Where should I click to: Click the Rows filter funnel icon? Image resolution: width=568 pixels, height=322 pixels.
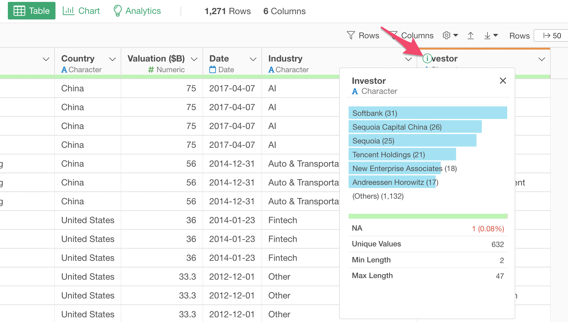[351, 35]
